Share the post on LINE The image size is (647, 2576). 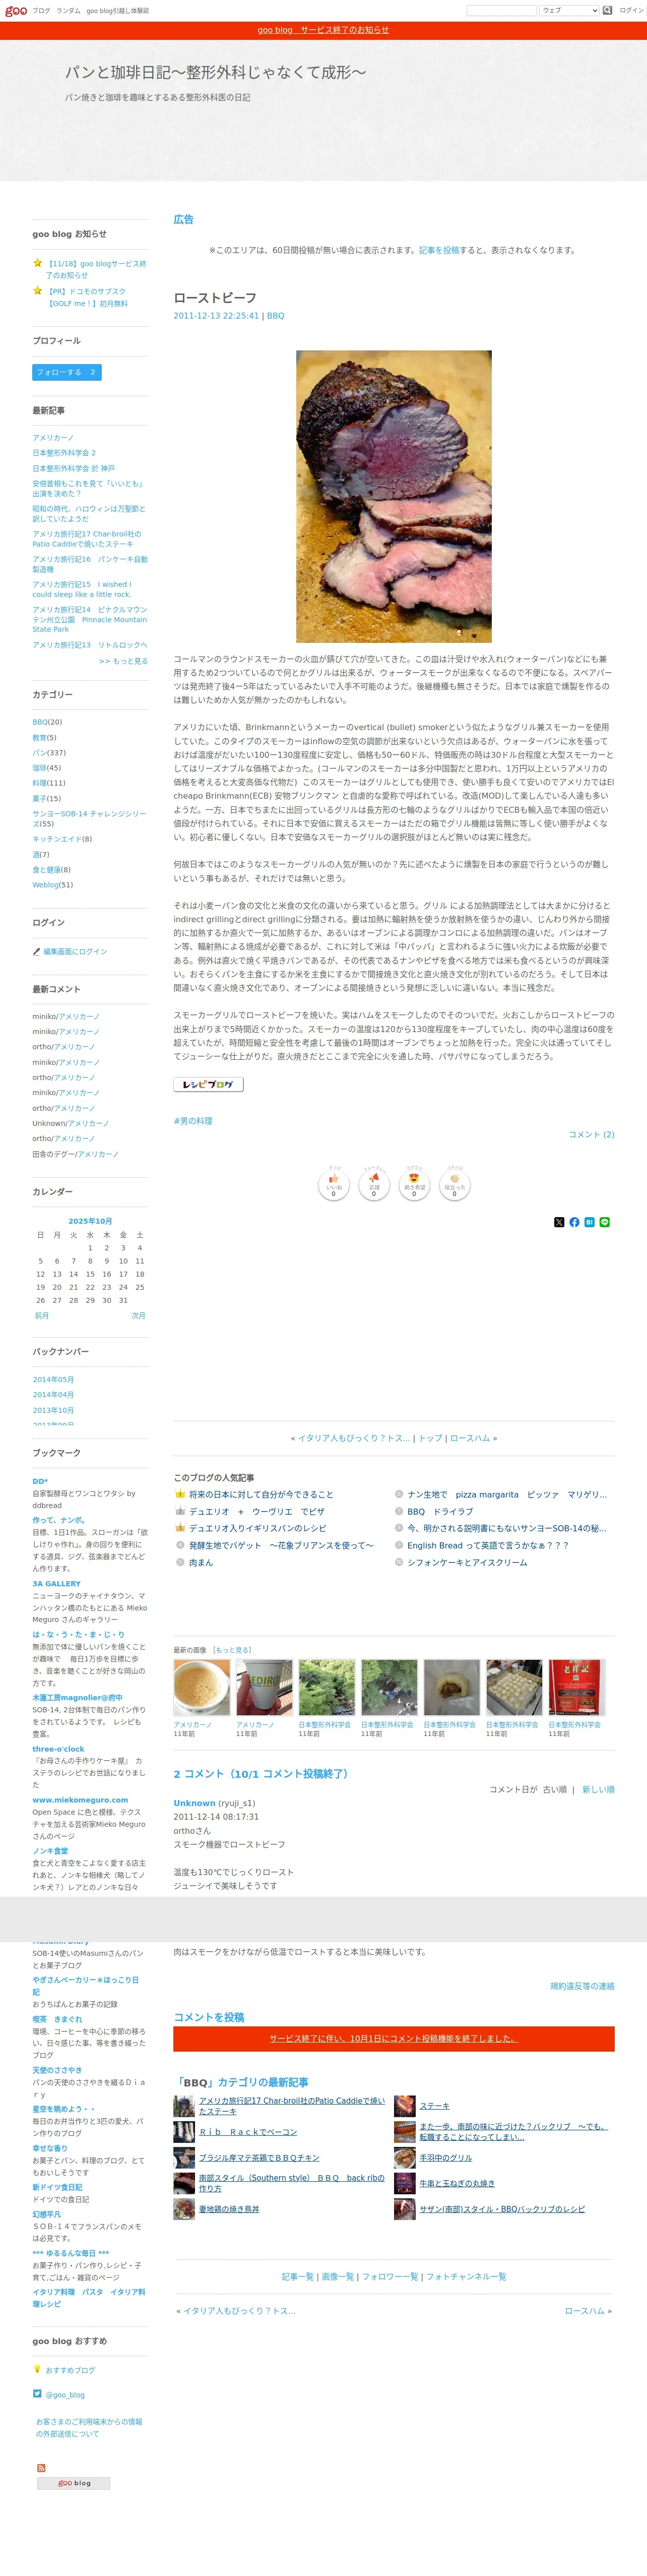604,1222
